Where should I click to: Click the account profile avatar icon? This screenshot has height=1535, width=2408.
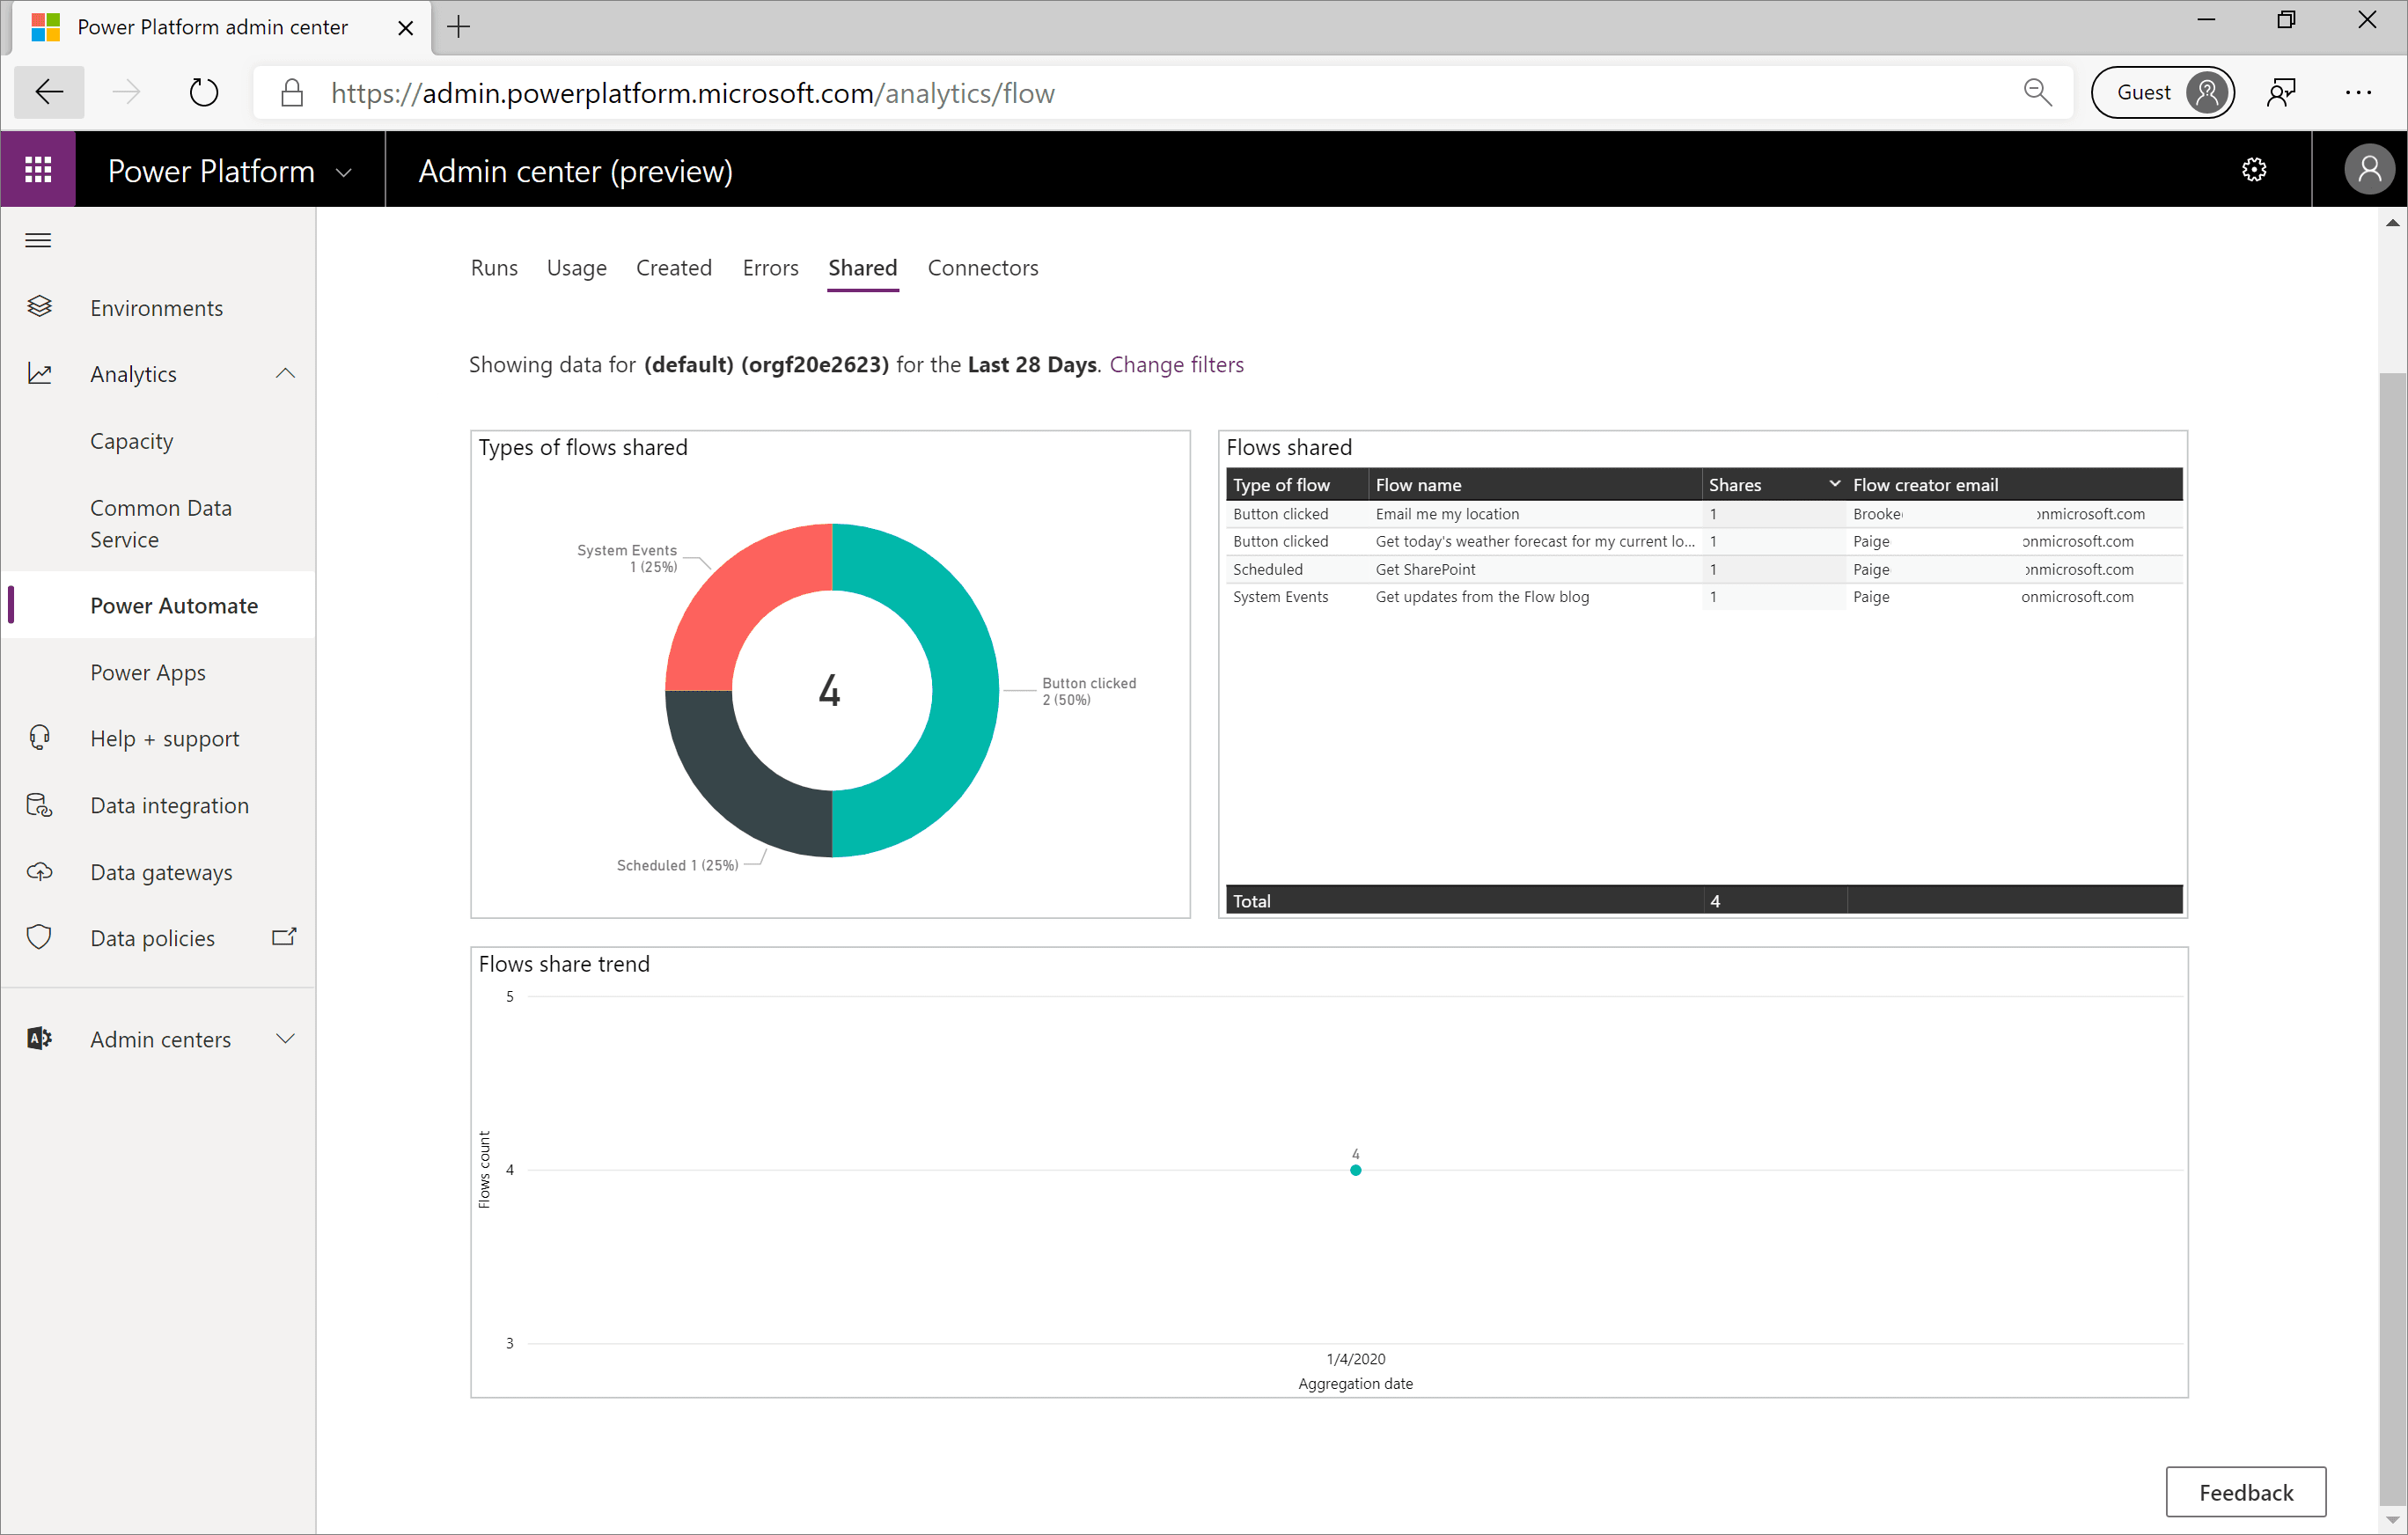(2368, 170)
